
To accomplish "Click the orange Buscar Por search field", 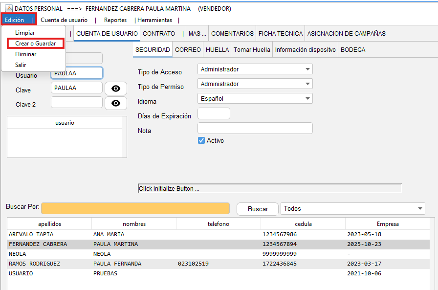I will 135,208.
